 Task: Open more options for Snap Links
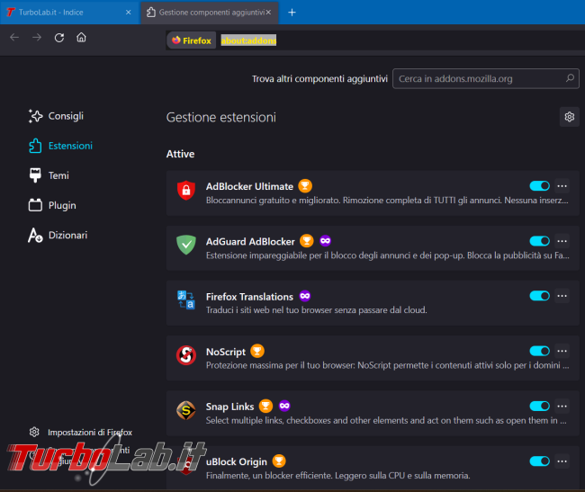pyautogui.click(x=562, y=406)
